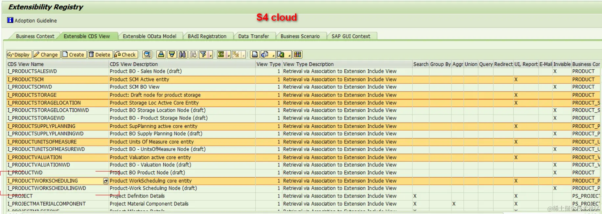Click 'Product SCM Active entity' description
Screen dimensions: 602x214
(x=139, y=79)
